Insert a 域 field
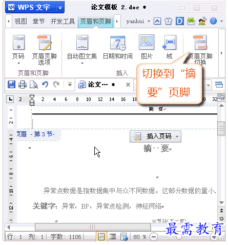Viewport: 228px width, 245px height. (169, 47)
